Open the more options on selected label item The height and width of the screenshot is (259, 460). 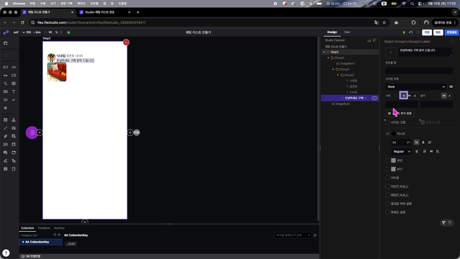(374, 98)
